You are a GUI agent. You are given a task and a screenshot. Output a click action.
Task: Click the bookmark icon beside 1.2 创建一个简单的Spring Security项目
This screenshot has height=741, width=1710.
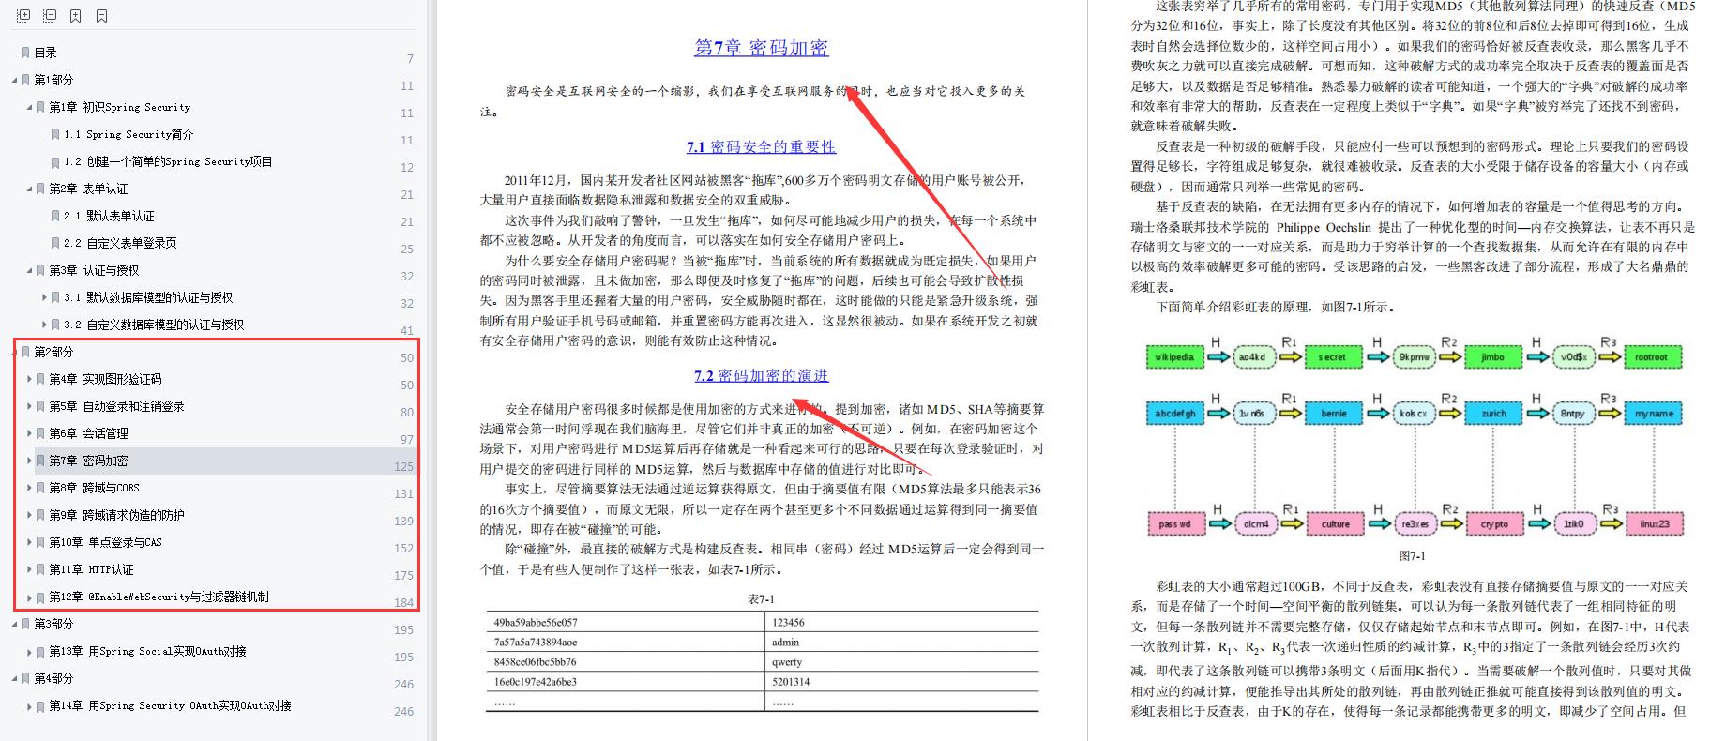55,161
